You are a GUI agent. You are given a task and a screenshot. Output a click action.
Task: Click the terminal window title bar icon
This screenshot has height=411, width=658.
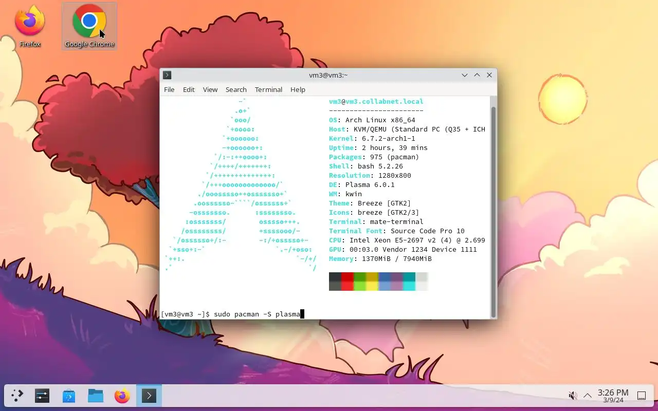pos(167,75)
